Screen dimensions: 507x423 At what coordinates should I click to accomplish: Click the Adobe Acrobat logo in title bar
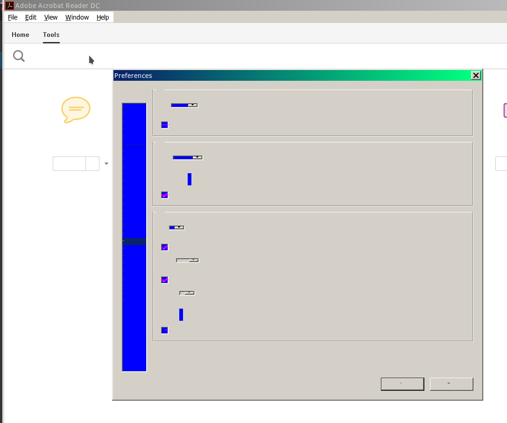(x=9, y=6)
